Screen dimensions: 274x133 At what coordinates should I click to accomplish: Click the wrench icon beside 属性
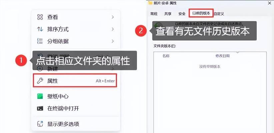pos(40,81)
